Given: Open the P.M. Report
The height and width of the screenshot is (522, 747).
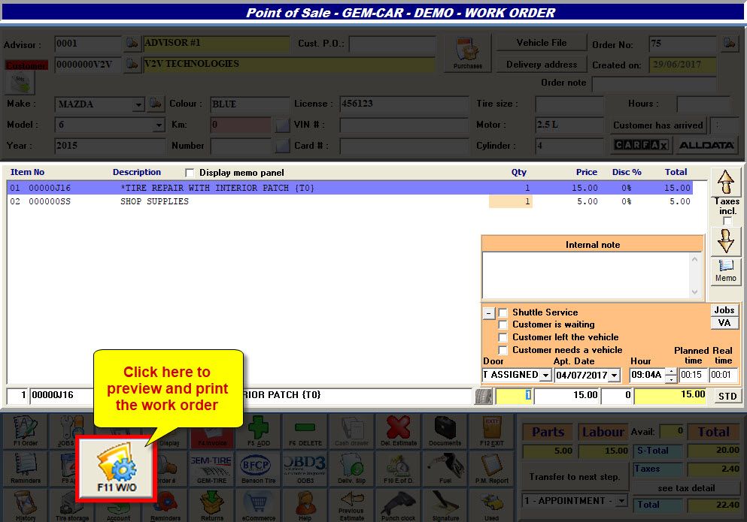Looking at the screenshot, I should pos(492,469).
